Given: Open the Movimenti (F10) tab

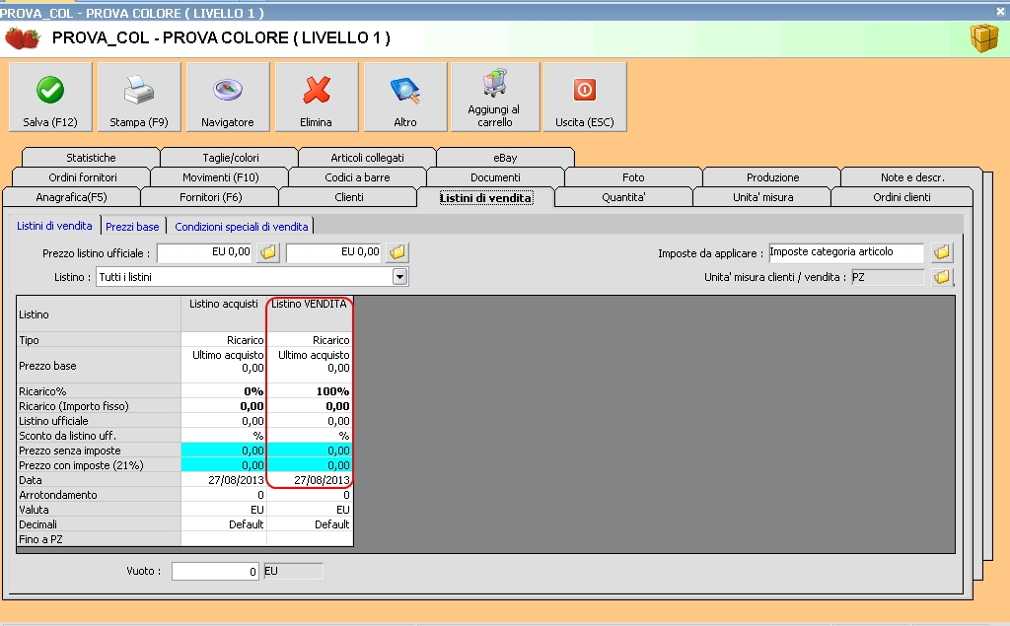Looking at the screenshot, I should coord(220,177).
